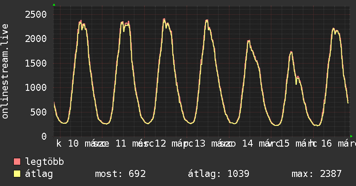Click the '11' x-axis date label
356x186 pixels.
click(x=121, y=144)
